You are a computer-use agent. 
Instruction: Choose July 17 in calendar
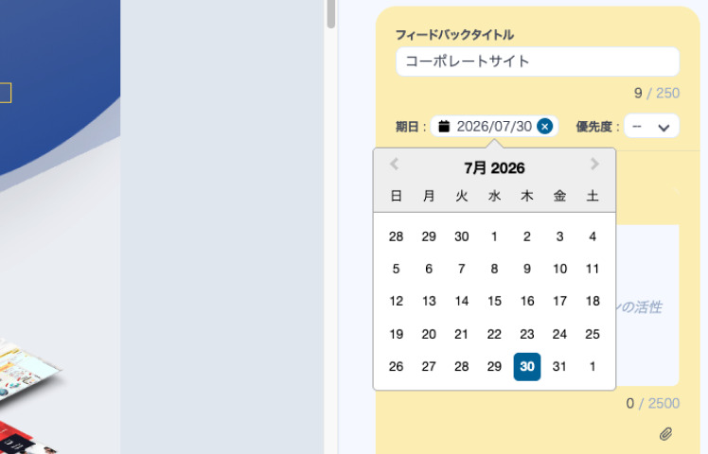point(559,301)
